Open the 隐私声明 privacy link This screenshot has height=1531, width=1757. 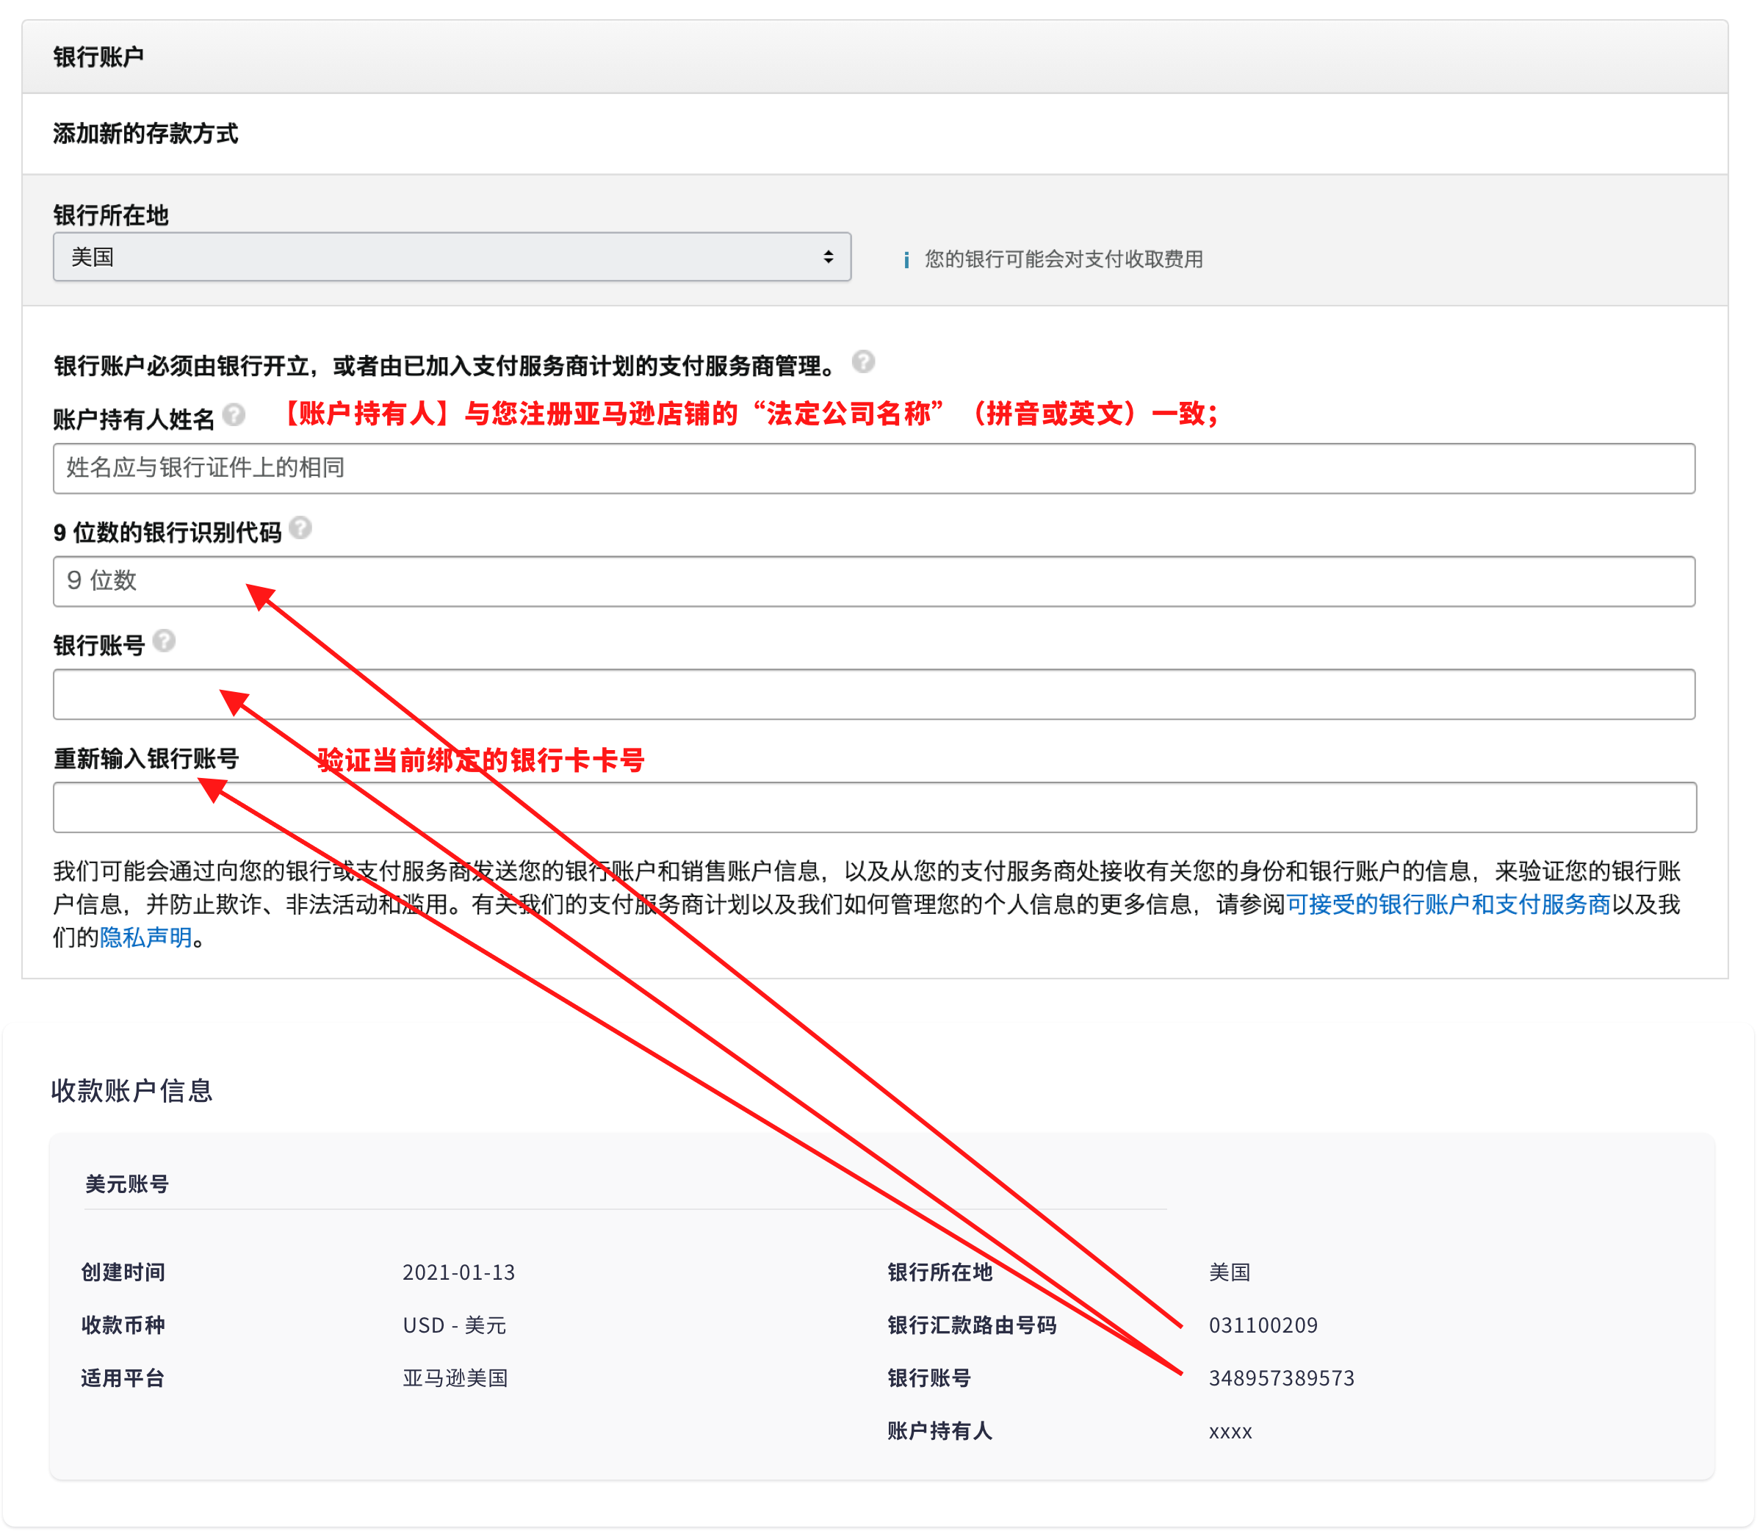tap(146, 937)
